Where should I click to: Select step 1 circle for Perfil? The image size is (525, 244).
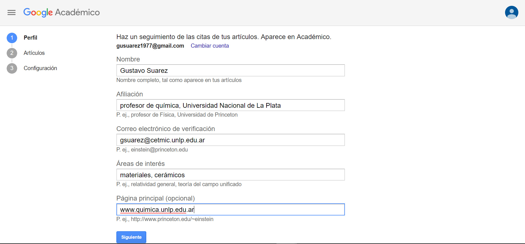[x=12, y=38]
